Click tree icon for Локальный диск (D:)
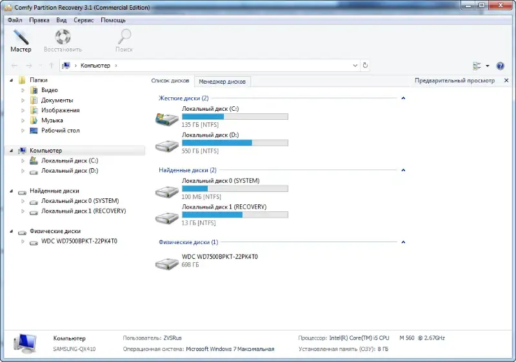 [x=34, y=171]
